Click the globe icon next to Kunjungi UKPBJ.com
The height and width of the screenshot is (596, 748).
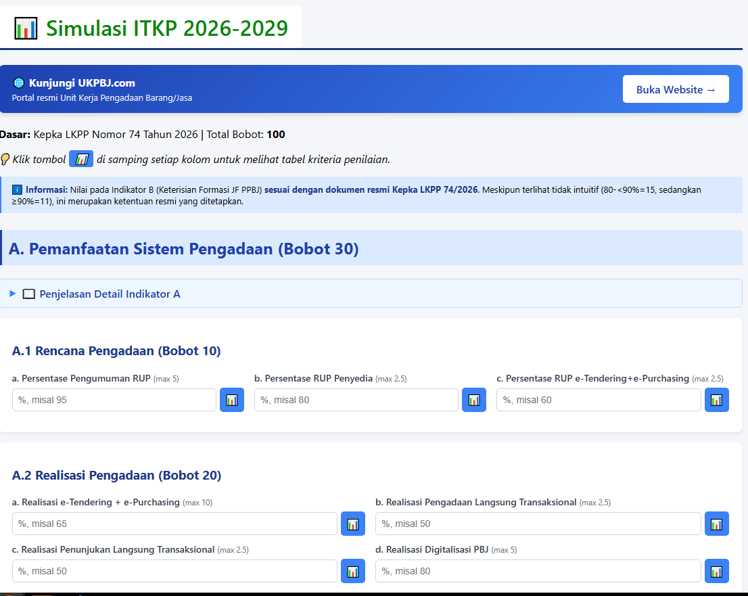pos(19,83)
